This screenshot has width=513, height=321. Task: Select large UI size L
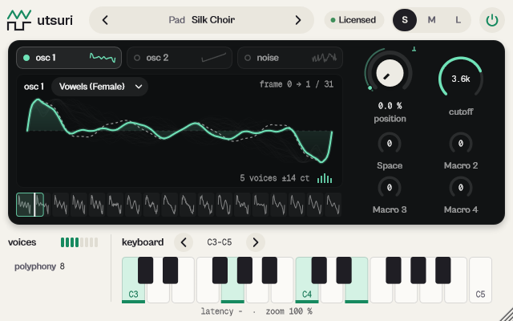pyautogui.click(x=458, y=20)
